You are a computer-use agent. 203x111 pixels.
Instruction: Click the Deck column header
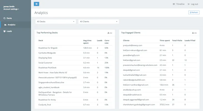pyautogui.click(x=41, y=41)
